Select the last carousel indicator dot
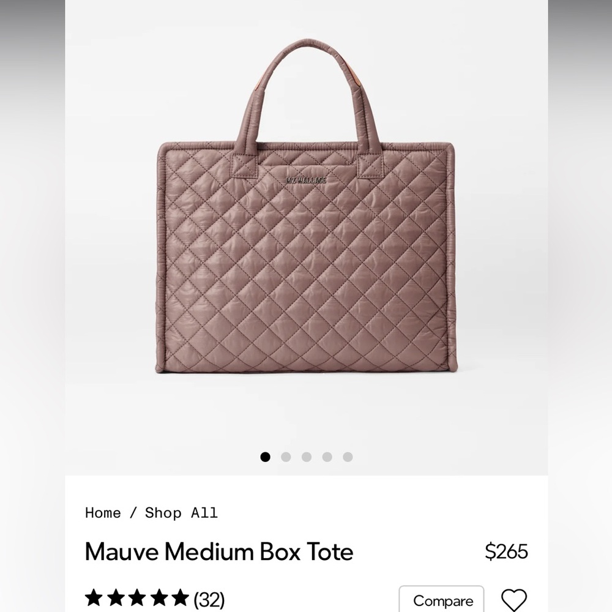Viewport: 612px width, 612px height. point(348,456)
